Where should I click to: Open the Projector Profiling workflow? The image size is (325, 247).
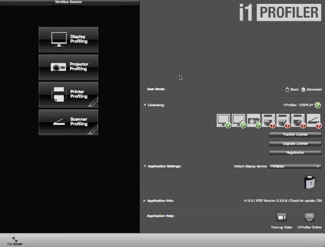tap(68, 67)
